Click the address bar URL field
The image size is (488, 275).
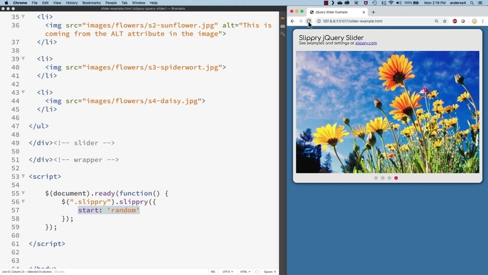click(377, 21)
